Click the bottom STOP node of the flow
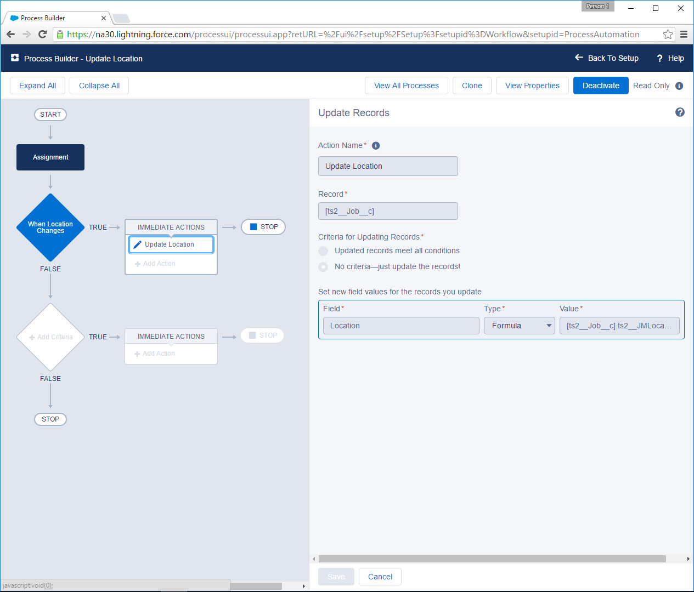This screenshot has width=694, height=592. [x=50, y=419]
